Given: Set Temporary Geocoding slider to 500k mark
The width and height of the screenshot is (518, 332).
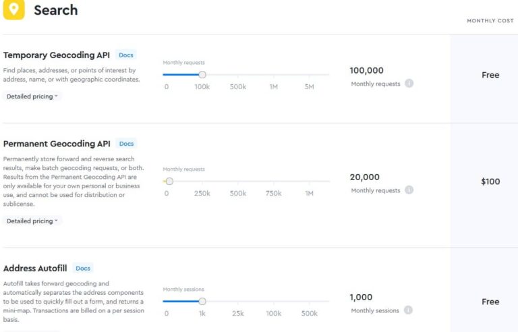Looking at the screenshot, I should point(237,75).
